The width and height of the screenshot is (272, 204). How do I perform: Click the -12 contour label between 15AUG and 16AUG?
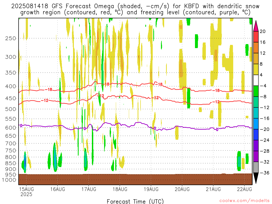(x=45, y=100)
